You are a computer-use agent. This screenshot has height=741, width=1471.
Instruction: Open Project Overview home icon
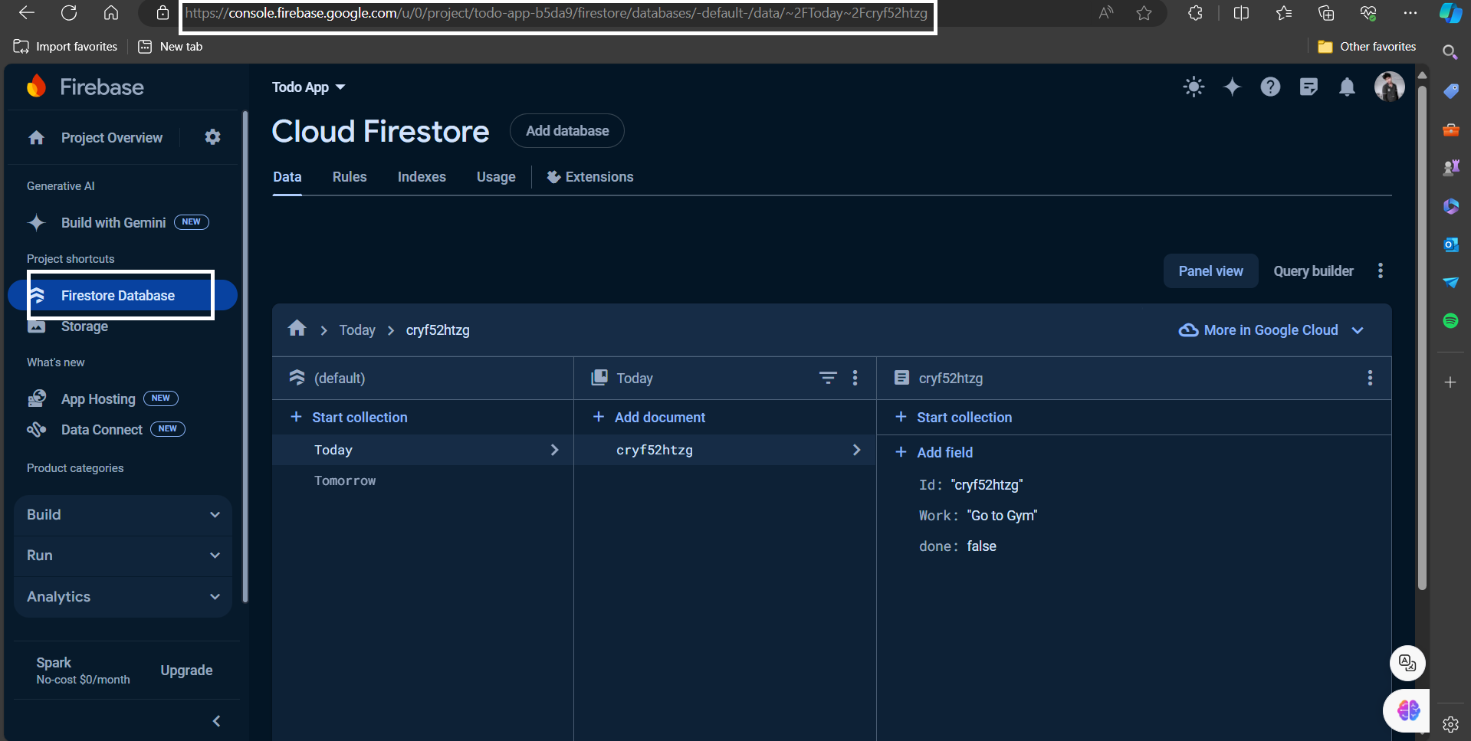coord(36,138)
